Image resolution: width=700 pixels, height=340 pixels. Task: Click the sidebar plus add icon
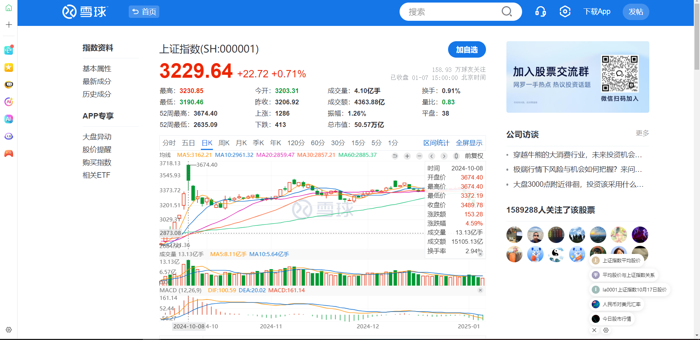(9, 24)
